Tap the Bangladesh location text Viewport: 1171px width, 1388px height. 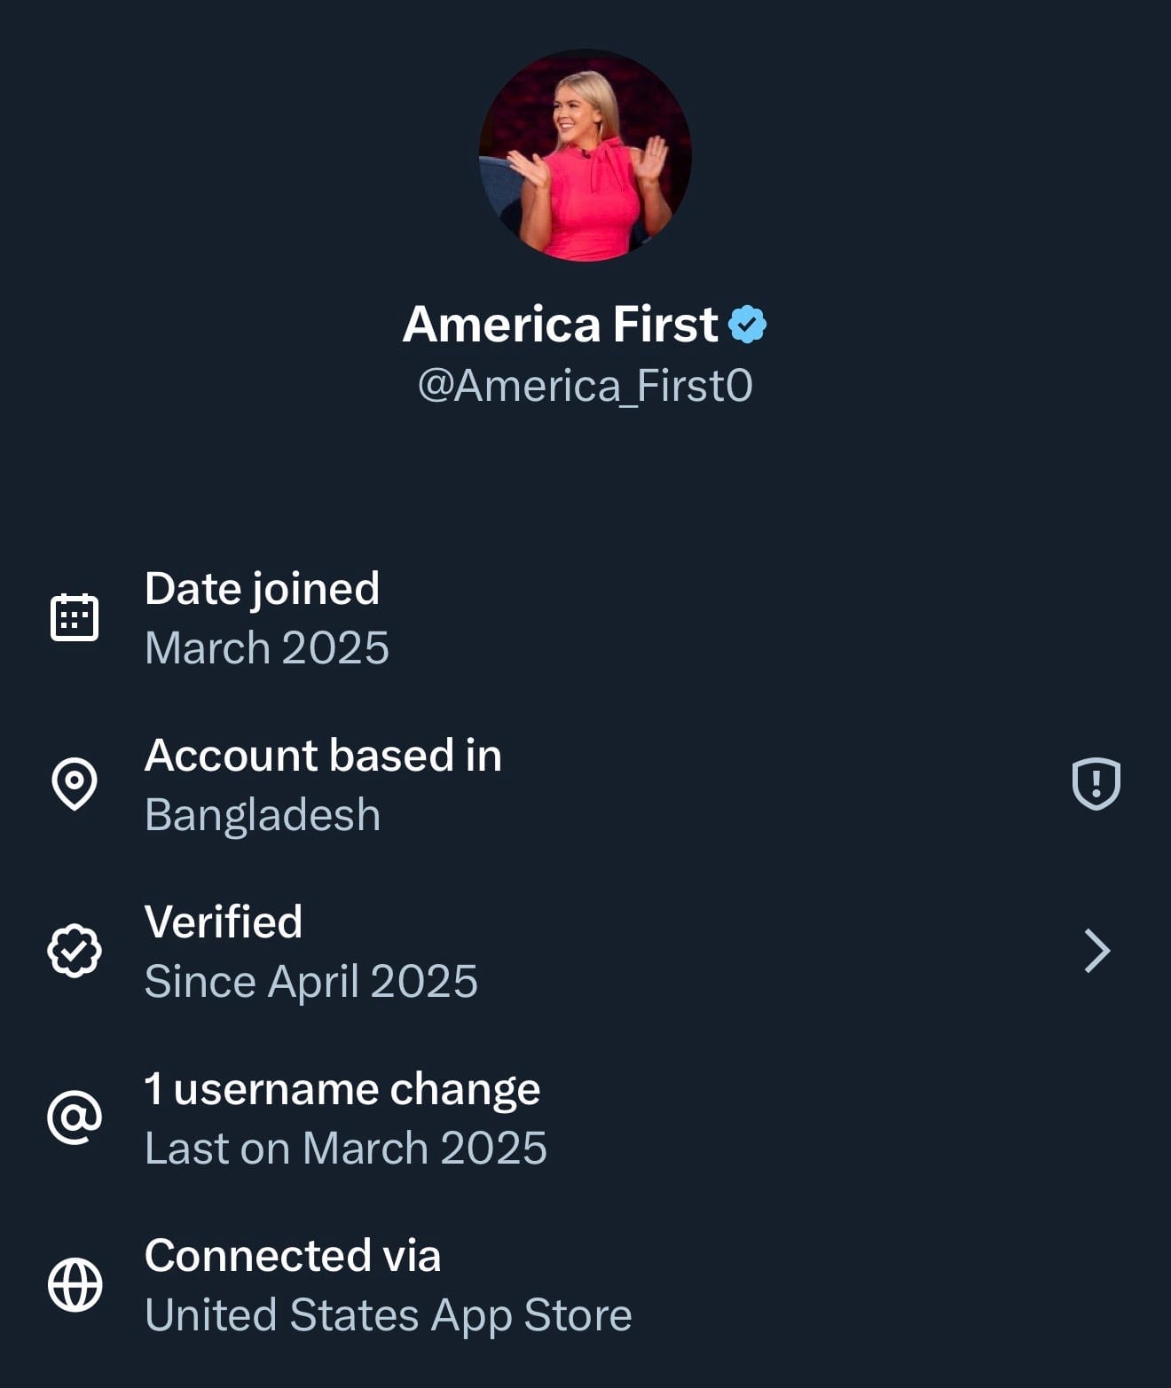pyautogui.click(x=263, y=814)
